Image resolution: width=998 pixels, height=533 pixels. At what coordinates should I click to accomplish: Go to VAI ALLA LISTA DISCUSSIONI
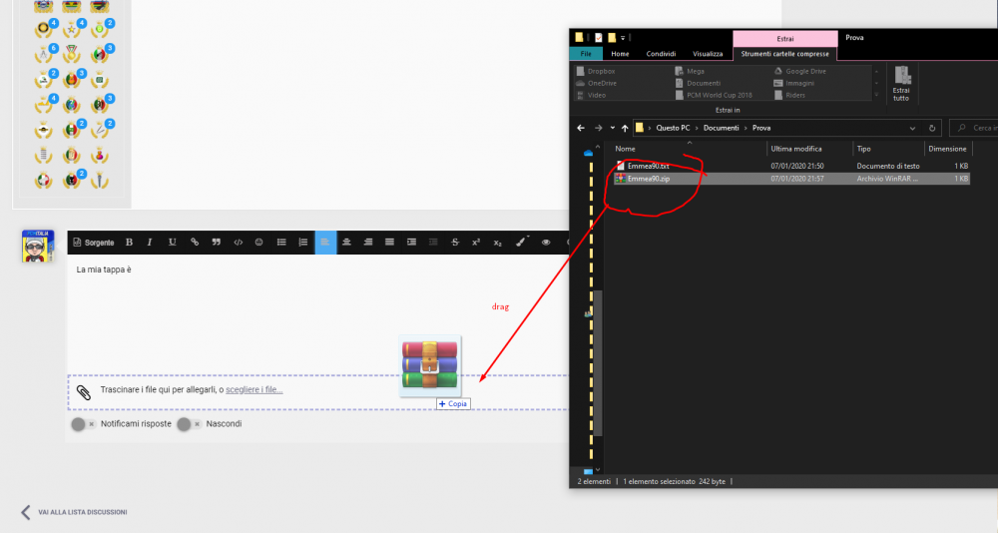point(74,512)
